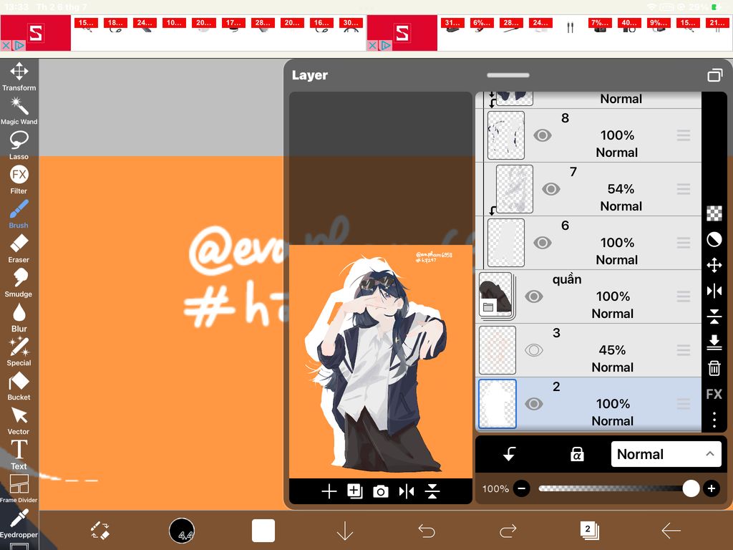This screenshot has height=550, width=733.
Task: Activate the Eyedropper tool
Action: [x=19, y=524]
